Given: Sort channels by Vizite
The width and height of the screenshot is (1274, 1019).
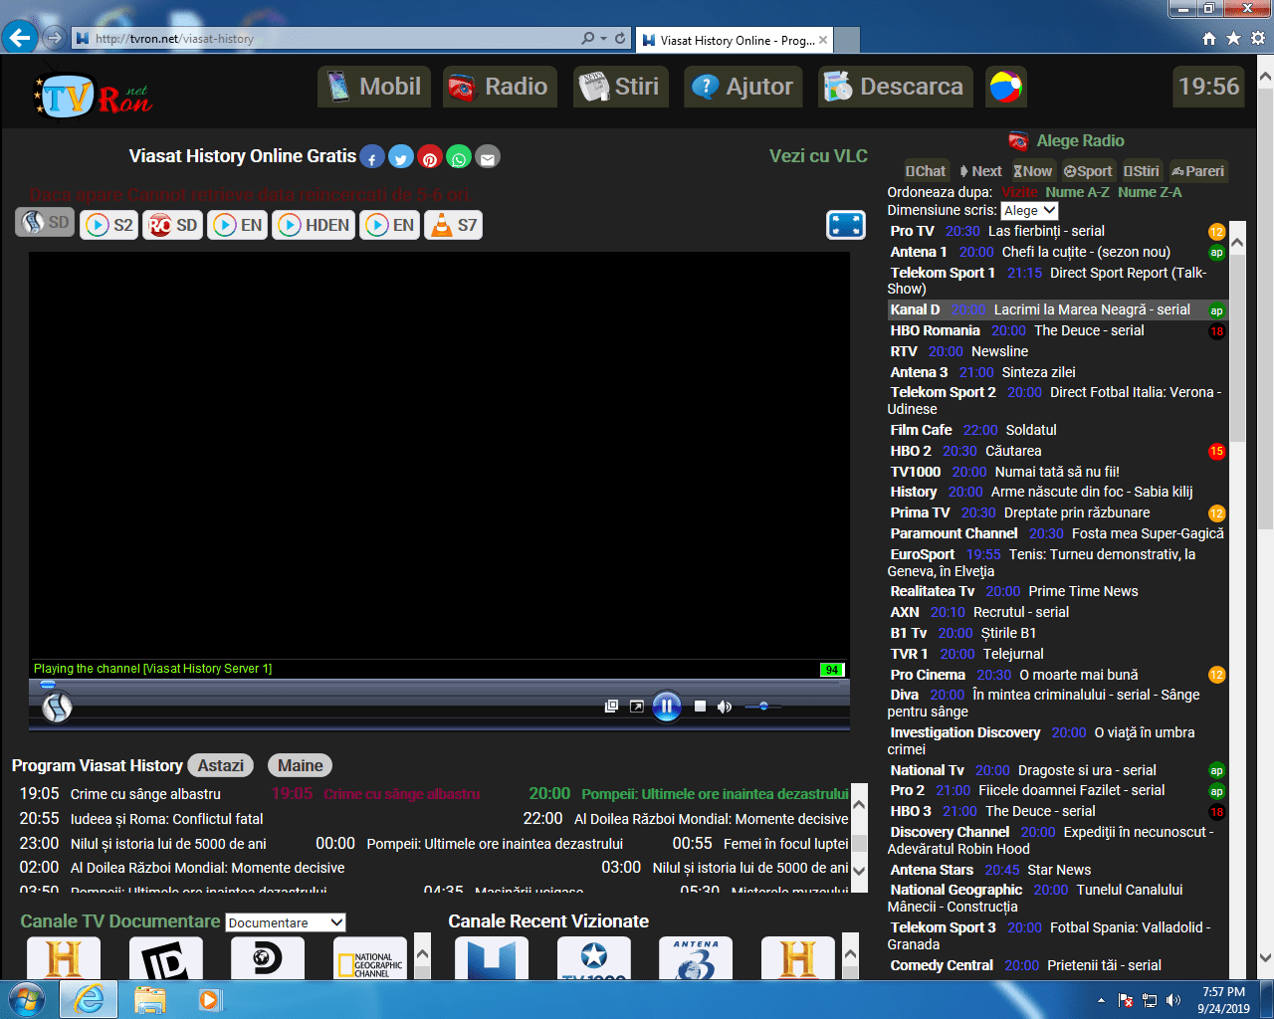Looking at the screenshot, I should coord(1019,192).
